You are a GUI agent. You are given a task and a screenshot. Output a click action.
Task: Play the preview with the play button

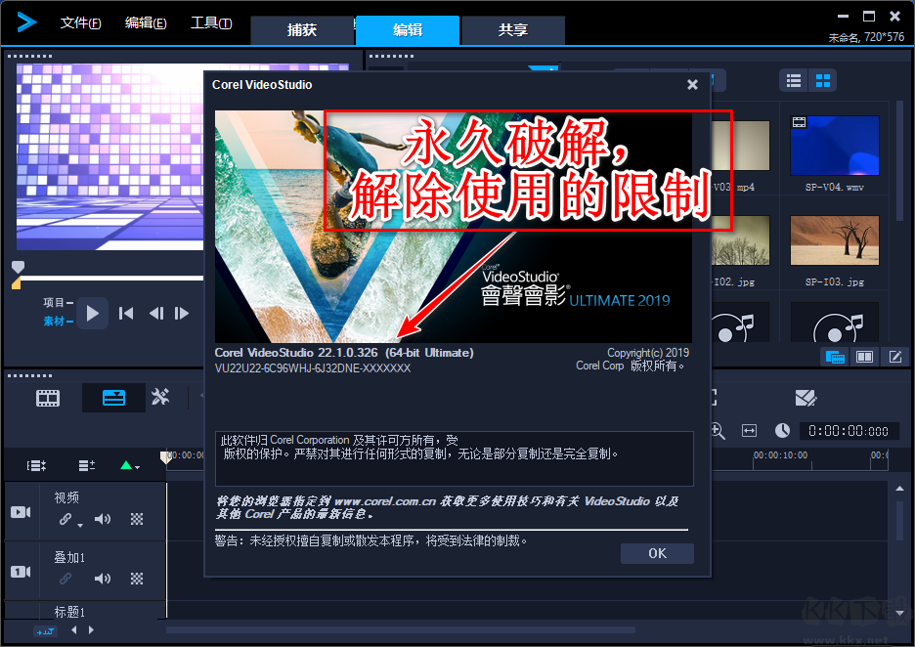92,314
